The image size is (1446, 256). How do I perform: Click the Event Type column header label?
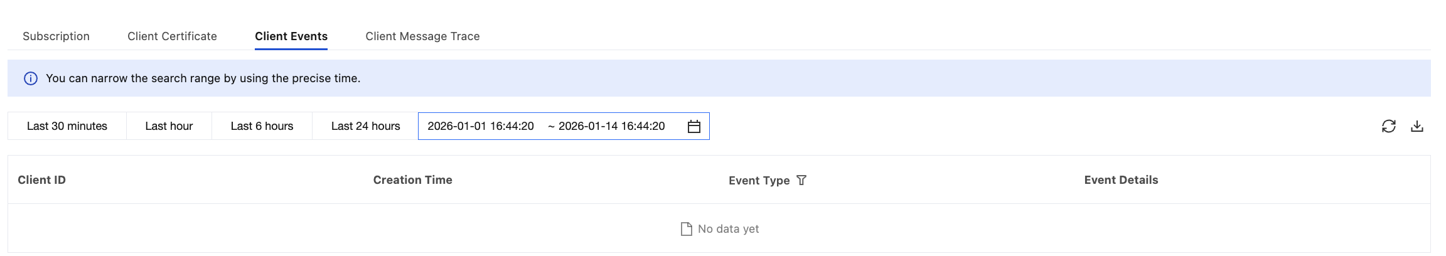point(759,181)
